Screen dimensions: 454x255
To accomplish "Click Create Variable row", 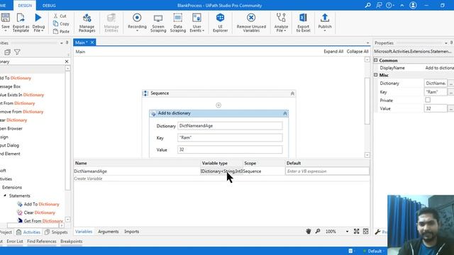I will pos(221,178).
